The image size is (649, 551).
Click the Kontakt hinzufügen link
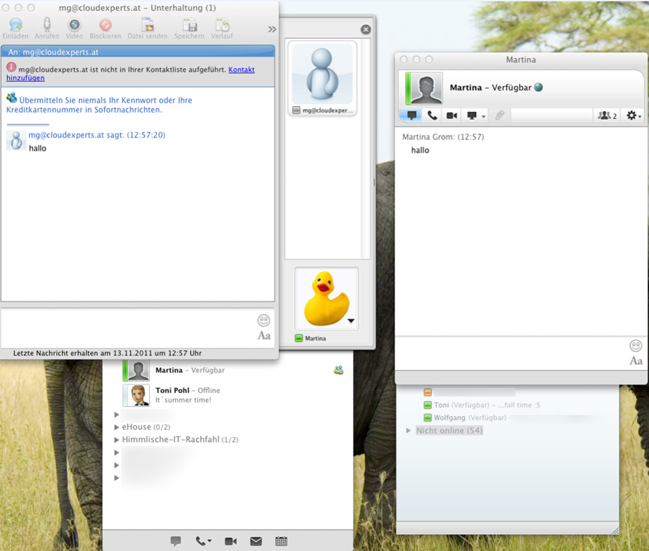point(242,70)
